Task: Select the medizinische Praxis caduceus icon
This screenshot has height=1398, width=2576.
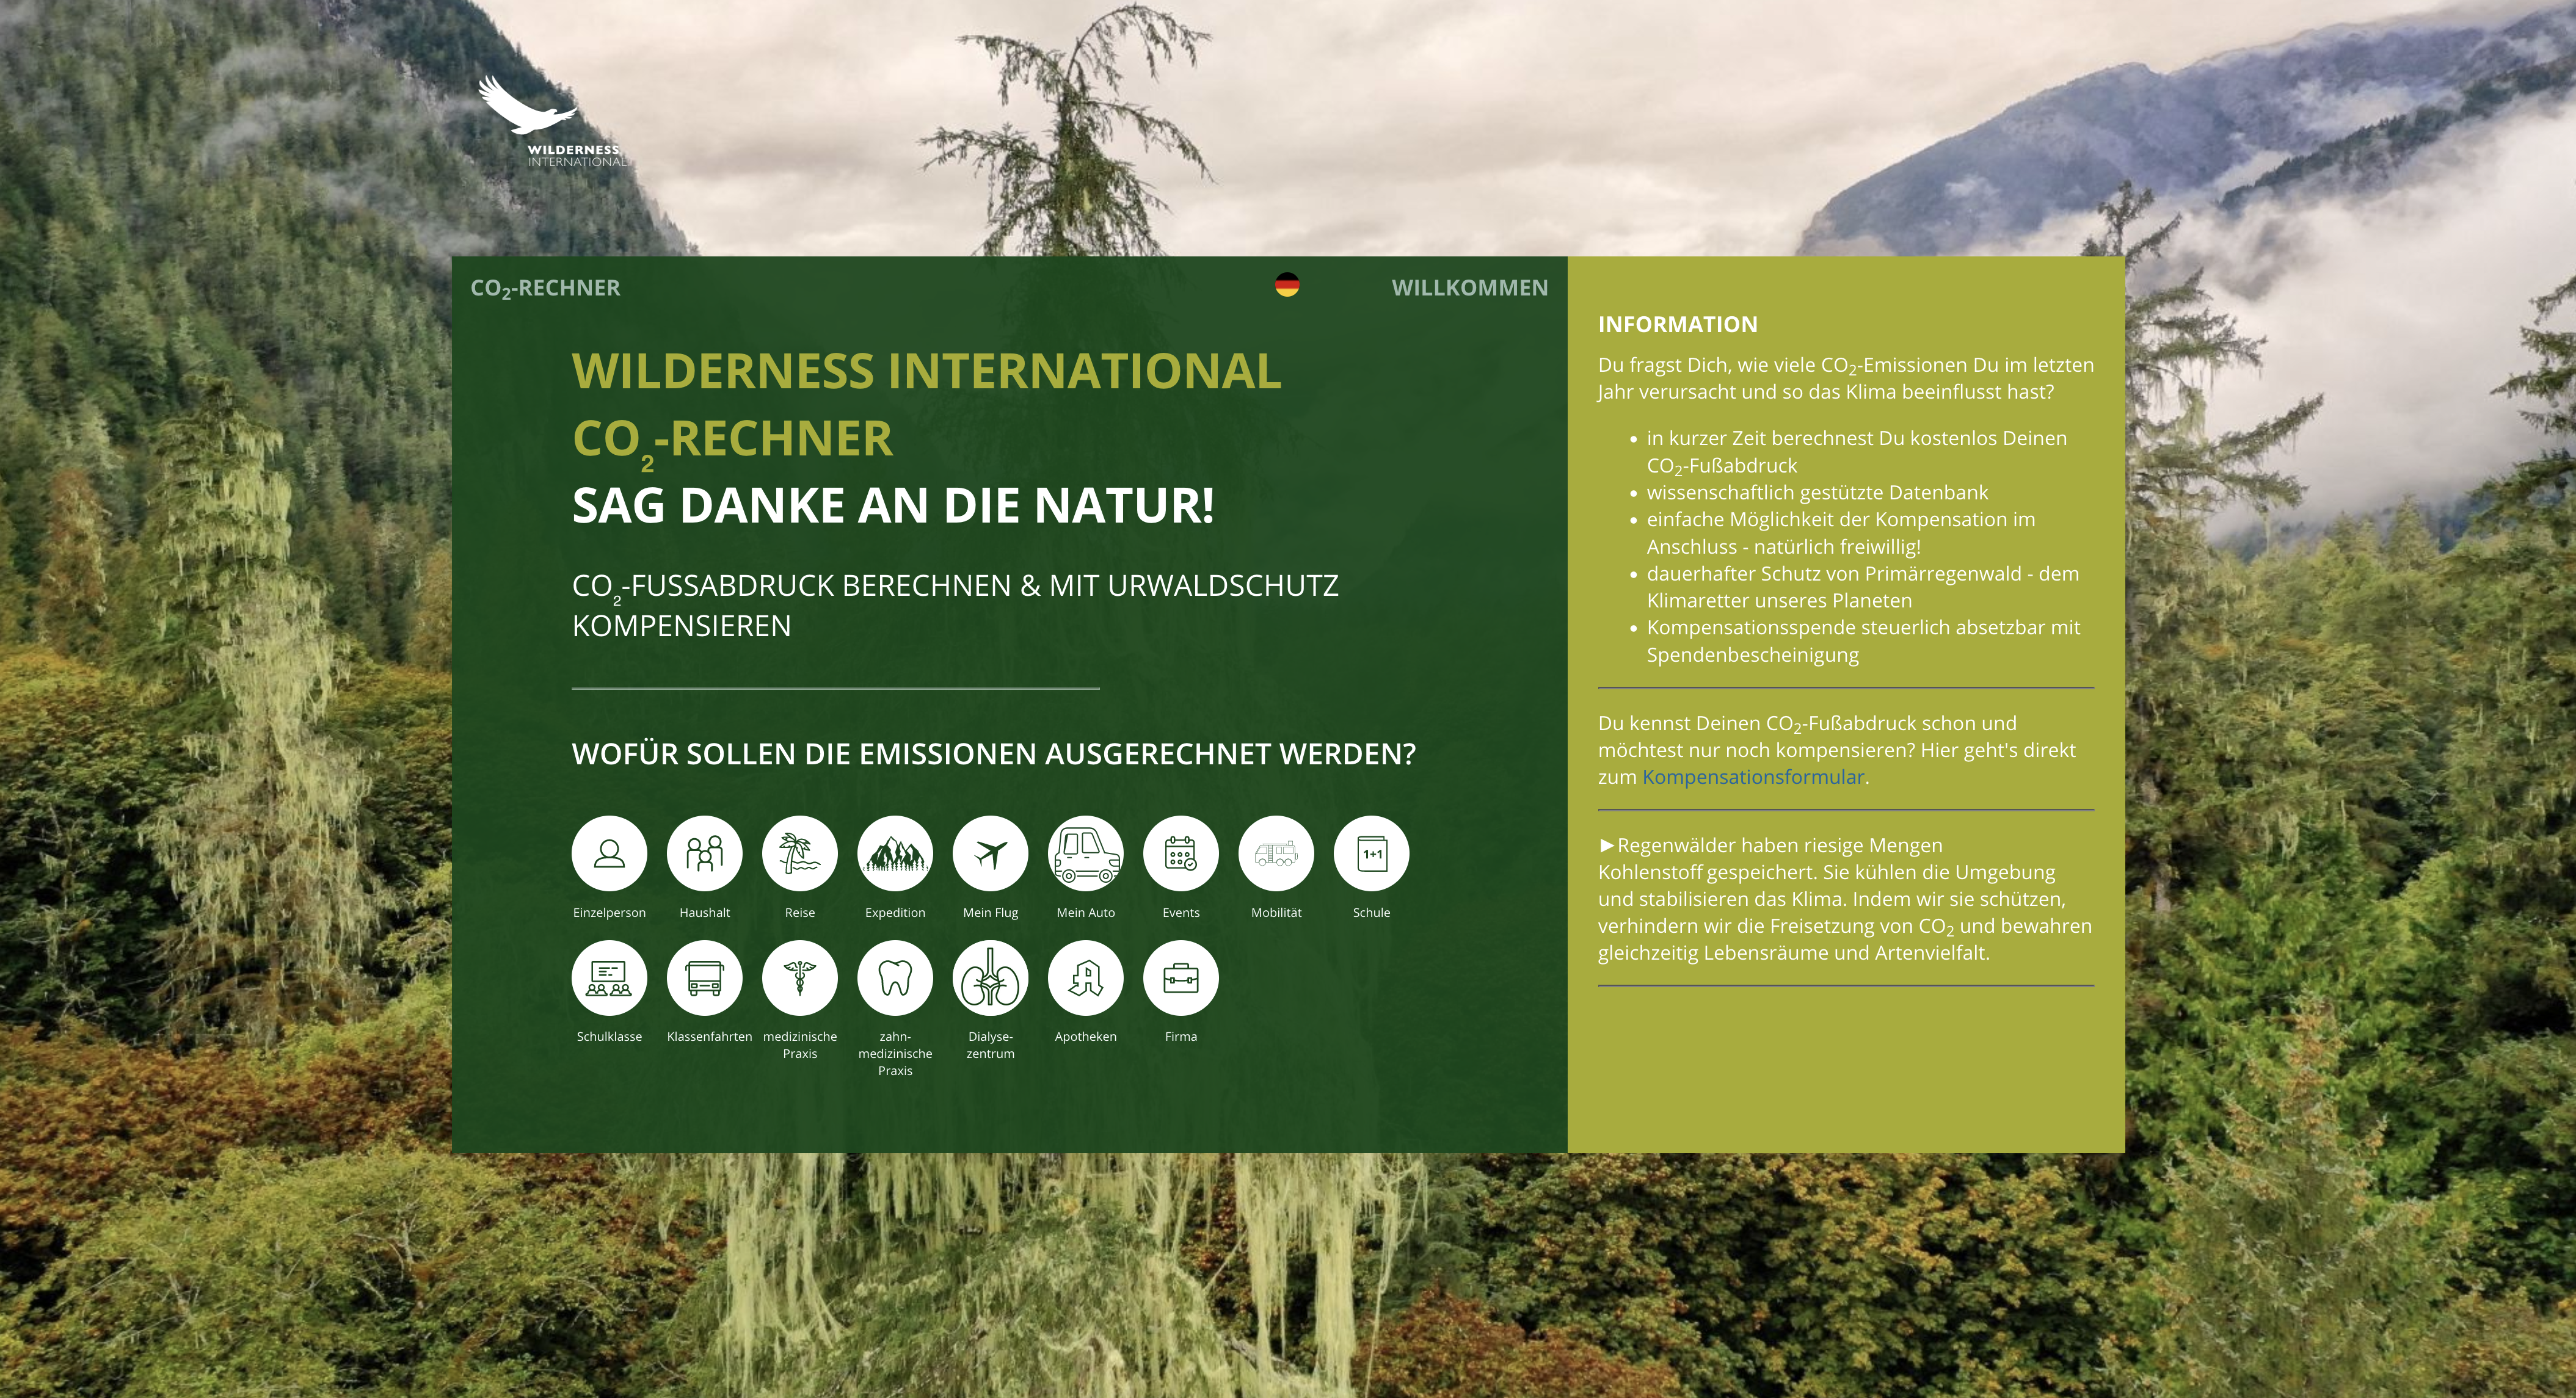Action: 799,977
